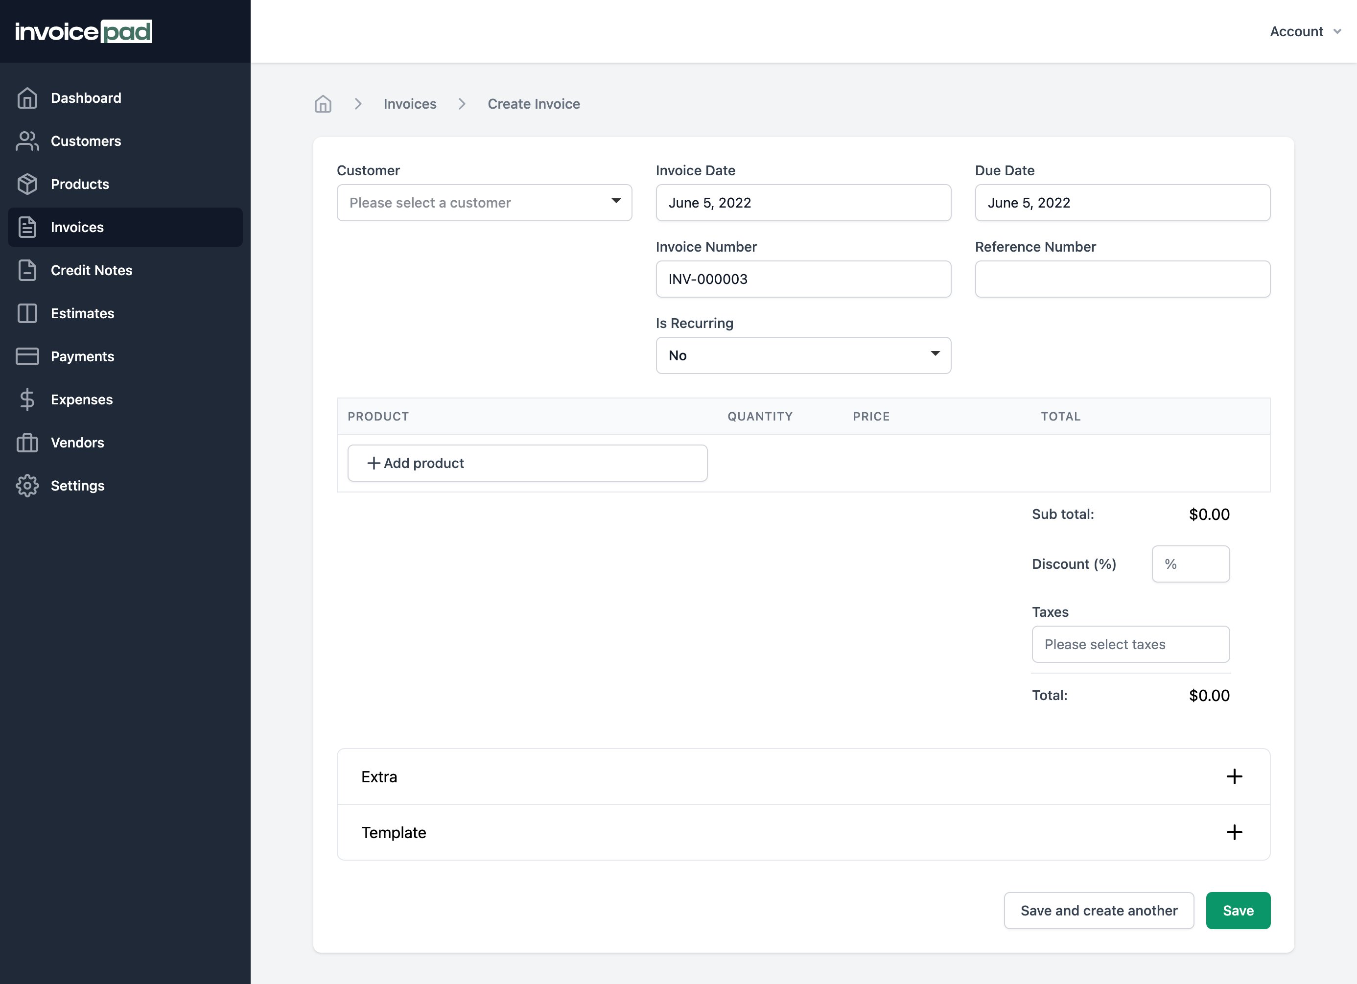Image resolution: width=1357 pixels, height=984 pixels.
Task: Open the customer selection dropdown
Action: point(484,203)
